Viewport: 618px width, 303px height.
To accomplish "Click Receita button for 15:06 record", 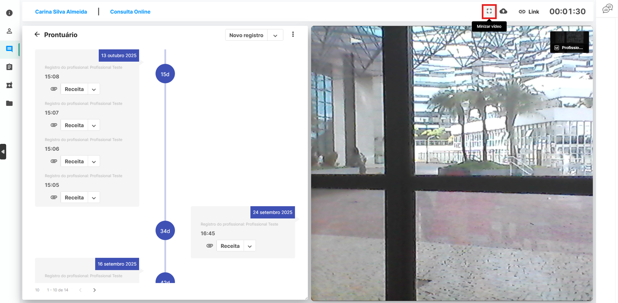I will click(x=74, y=161).
